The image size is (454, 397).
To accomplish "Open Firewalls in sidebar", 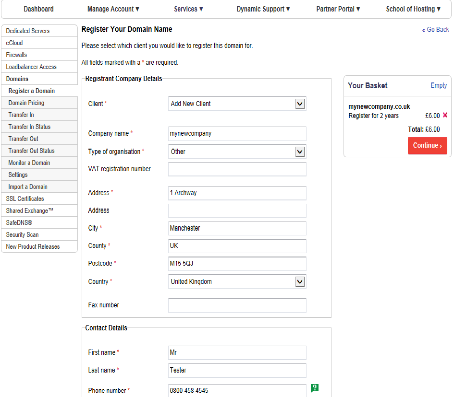I will 39,55.
